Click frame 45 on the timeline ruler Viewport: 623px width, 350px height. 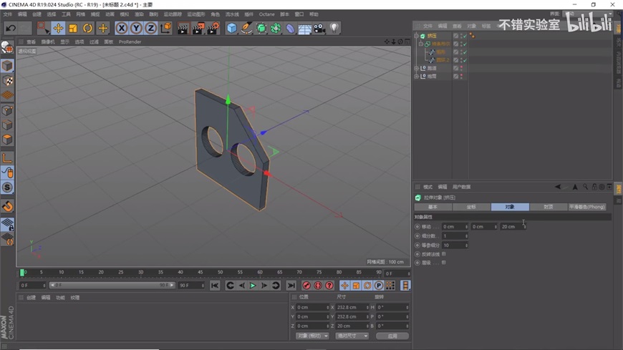[x=201, y=273]
